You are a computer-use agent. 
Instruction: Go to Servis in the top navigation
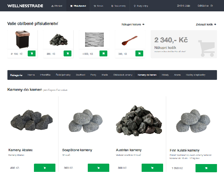tap(98, 6)
